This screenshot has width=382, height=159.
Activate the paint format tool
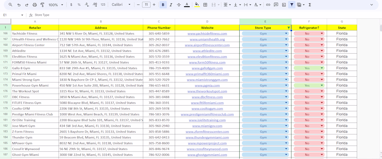(42, 5)
